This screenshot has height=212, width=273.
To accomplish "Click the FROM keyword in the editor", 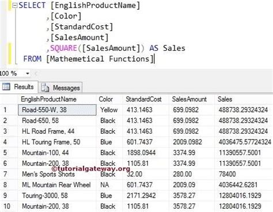I will [x=32, y=59].
